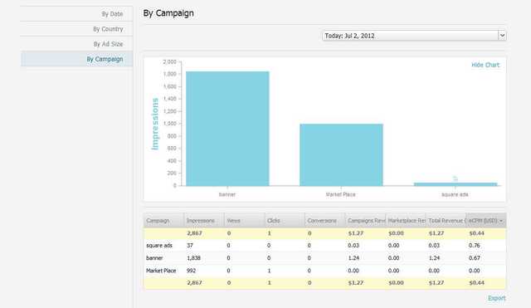Image resolution: width=531 pixels, height=308 pixels.
Task: Export the campaign table data
Action: (496, 298)
